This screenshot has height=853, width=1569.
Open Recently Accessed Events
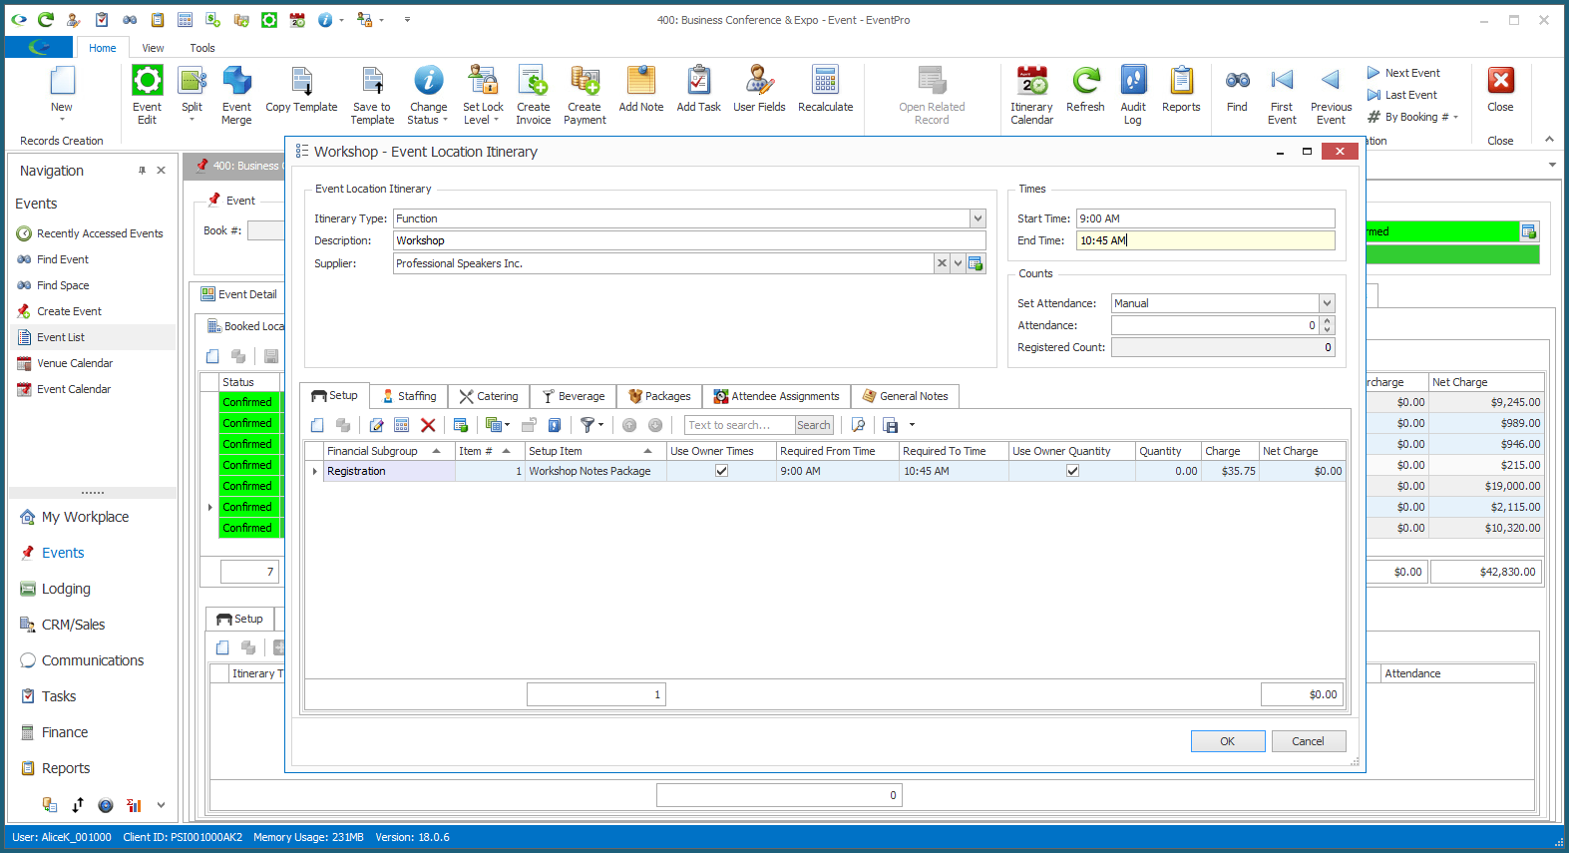coord(100,233)
